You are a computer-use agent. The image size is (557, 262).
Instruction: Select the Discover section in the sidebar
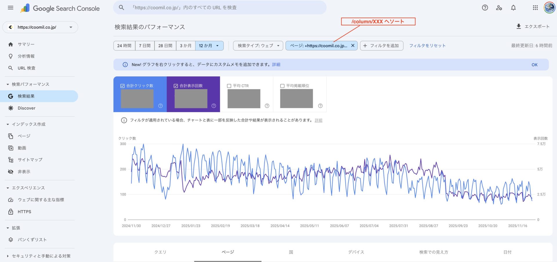(x=26, y=108)
